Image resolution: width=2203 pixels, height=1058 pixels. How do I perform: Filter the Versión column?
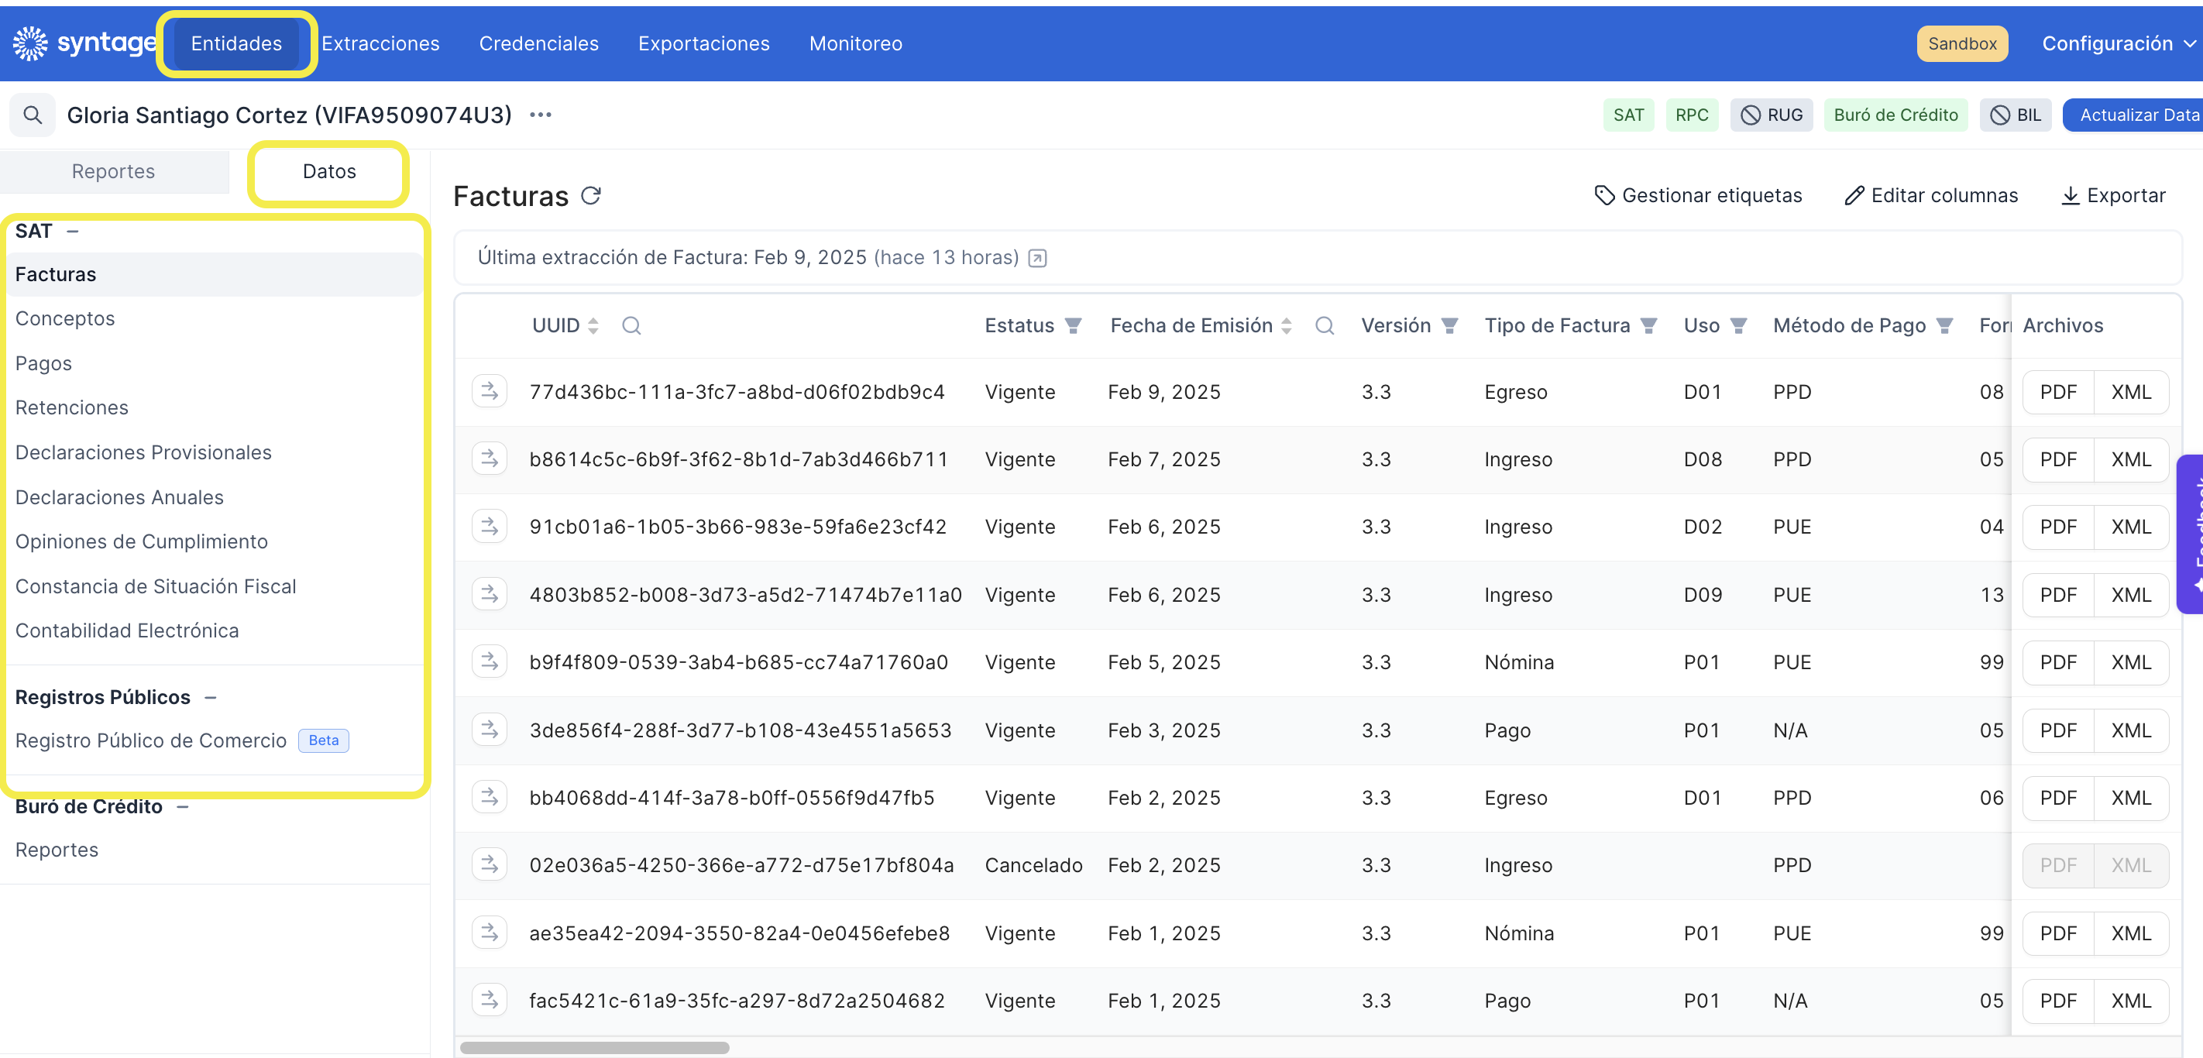(x=1449, y=325)
